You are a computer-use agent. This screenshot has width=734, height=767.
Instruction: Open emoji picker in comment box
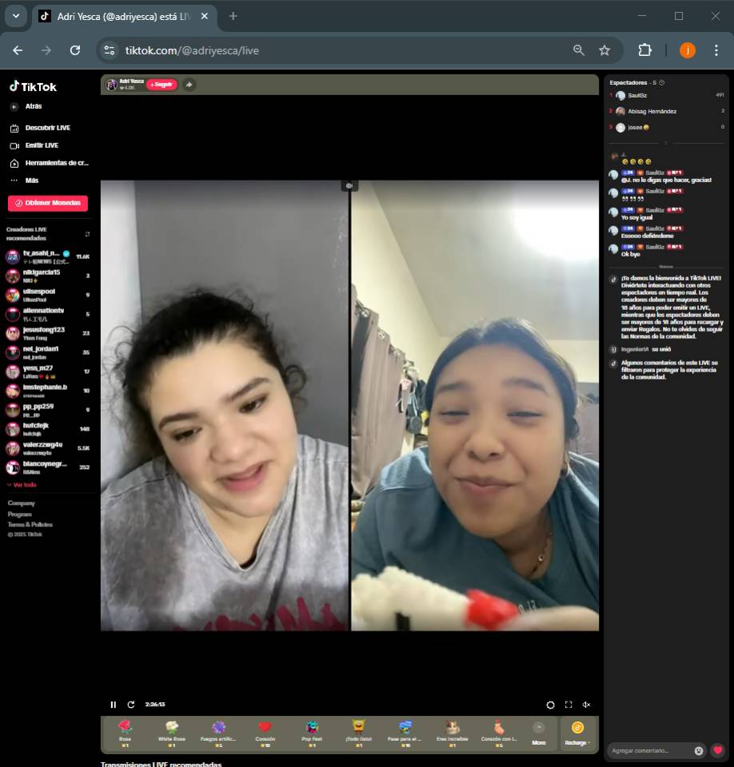[x=699, y=751]
